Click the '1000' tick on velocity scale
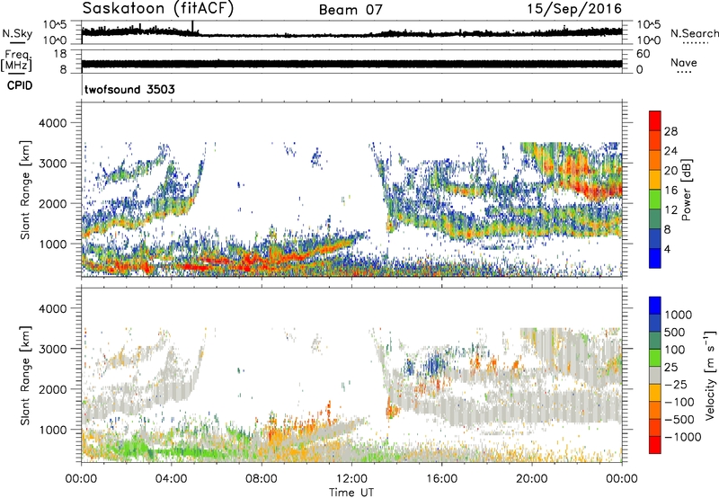 coord(679,315)
